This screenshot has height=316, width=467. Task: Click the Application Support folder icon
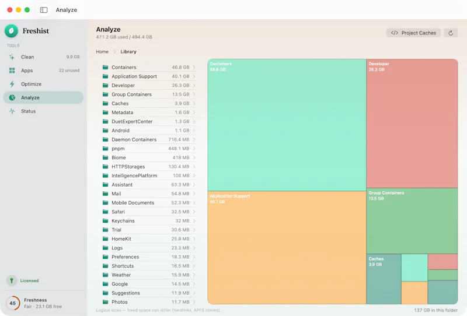coord(105,76)
